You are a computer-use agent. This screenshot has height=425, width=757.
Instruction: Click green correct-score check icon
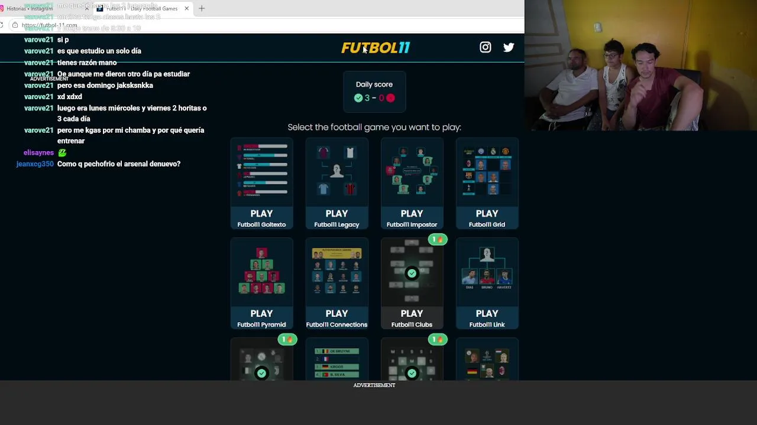click(x=358, y=98)
